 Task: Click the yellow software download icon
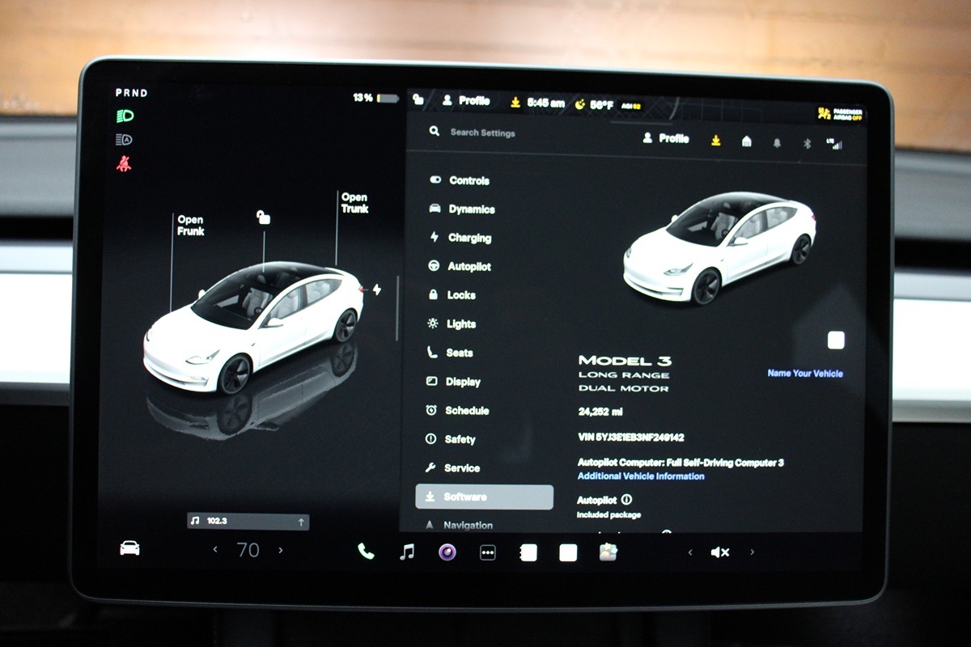715,140
